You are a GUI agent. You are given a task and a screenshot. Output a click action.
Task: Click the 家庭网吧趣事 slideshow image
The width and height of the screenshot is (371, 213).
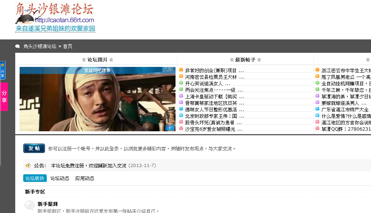(x=98, y=99)
